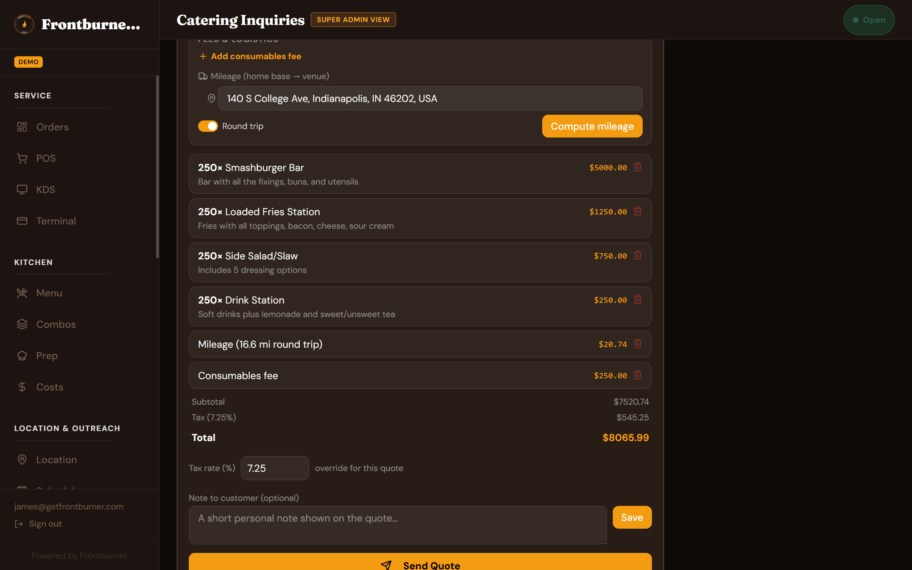Image resolution: width=912 pixels, height=570 pixels.
Task: Click the SUPER ADMIN VIEW badge
Action: (x=353, y=20)
